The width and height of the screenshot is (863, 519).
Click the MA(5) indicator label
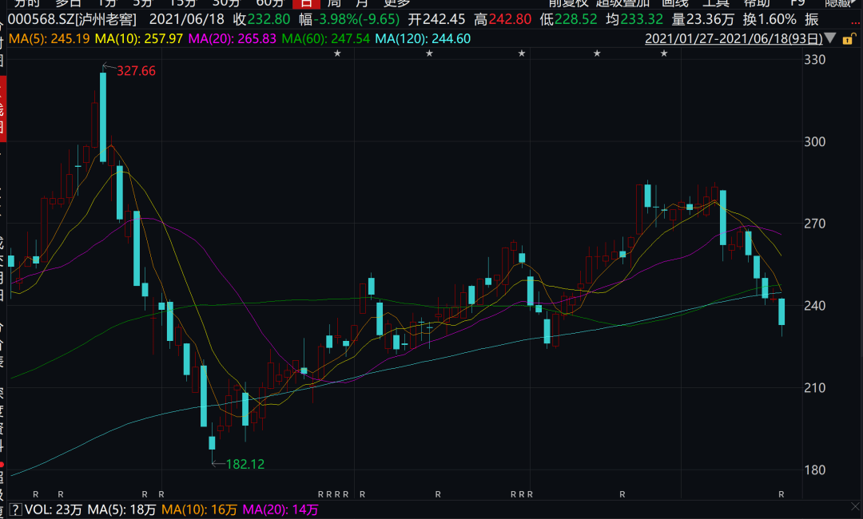(x=25, y=38)
